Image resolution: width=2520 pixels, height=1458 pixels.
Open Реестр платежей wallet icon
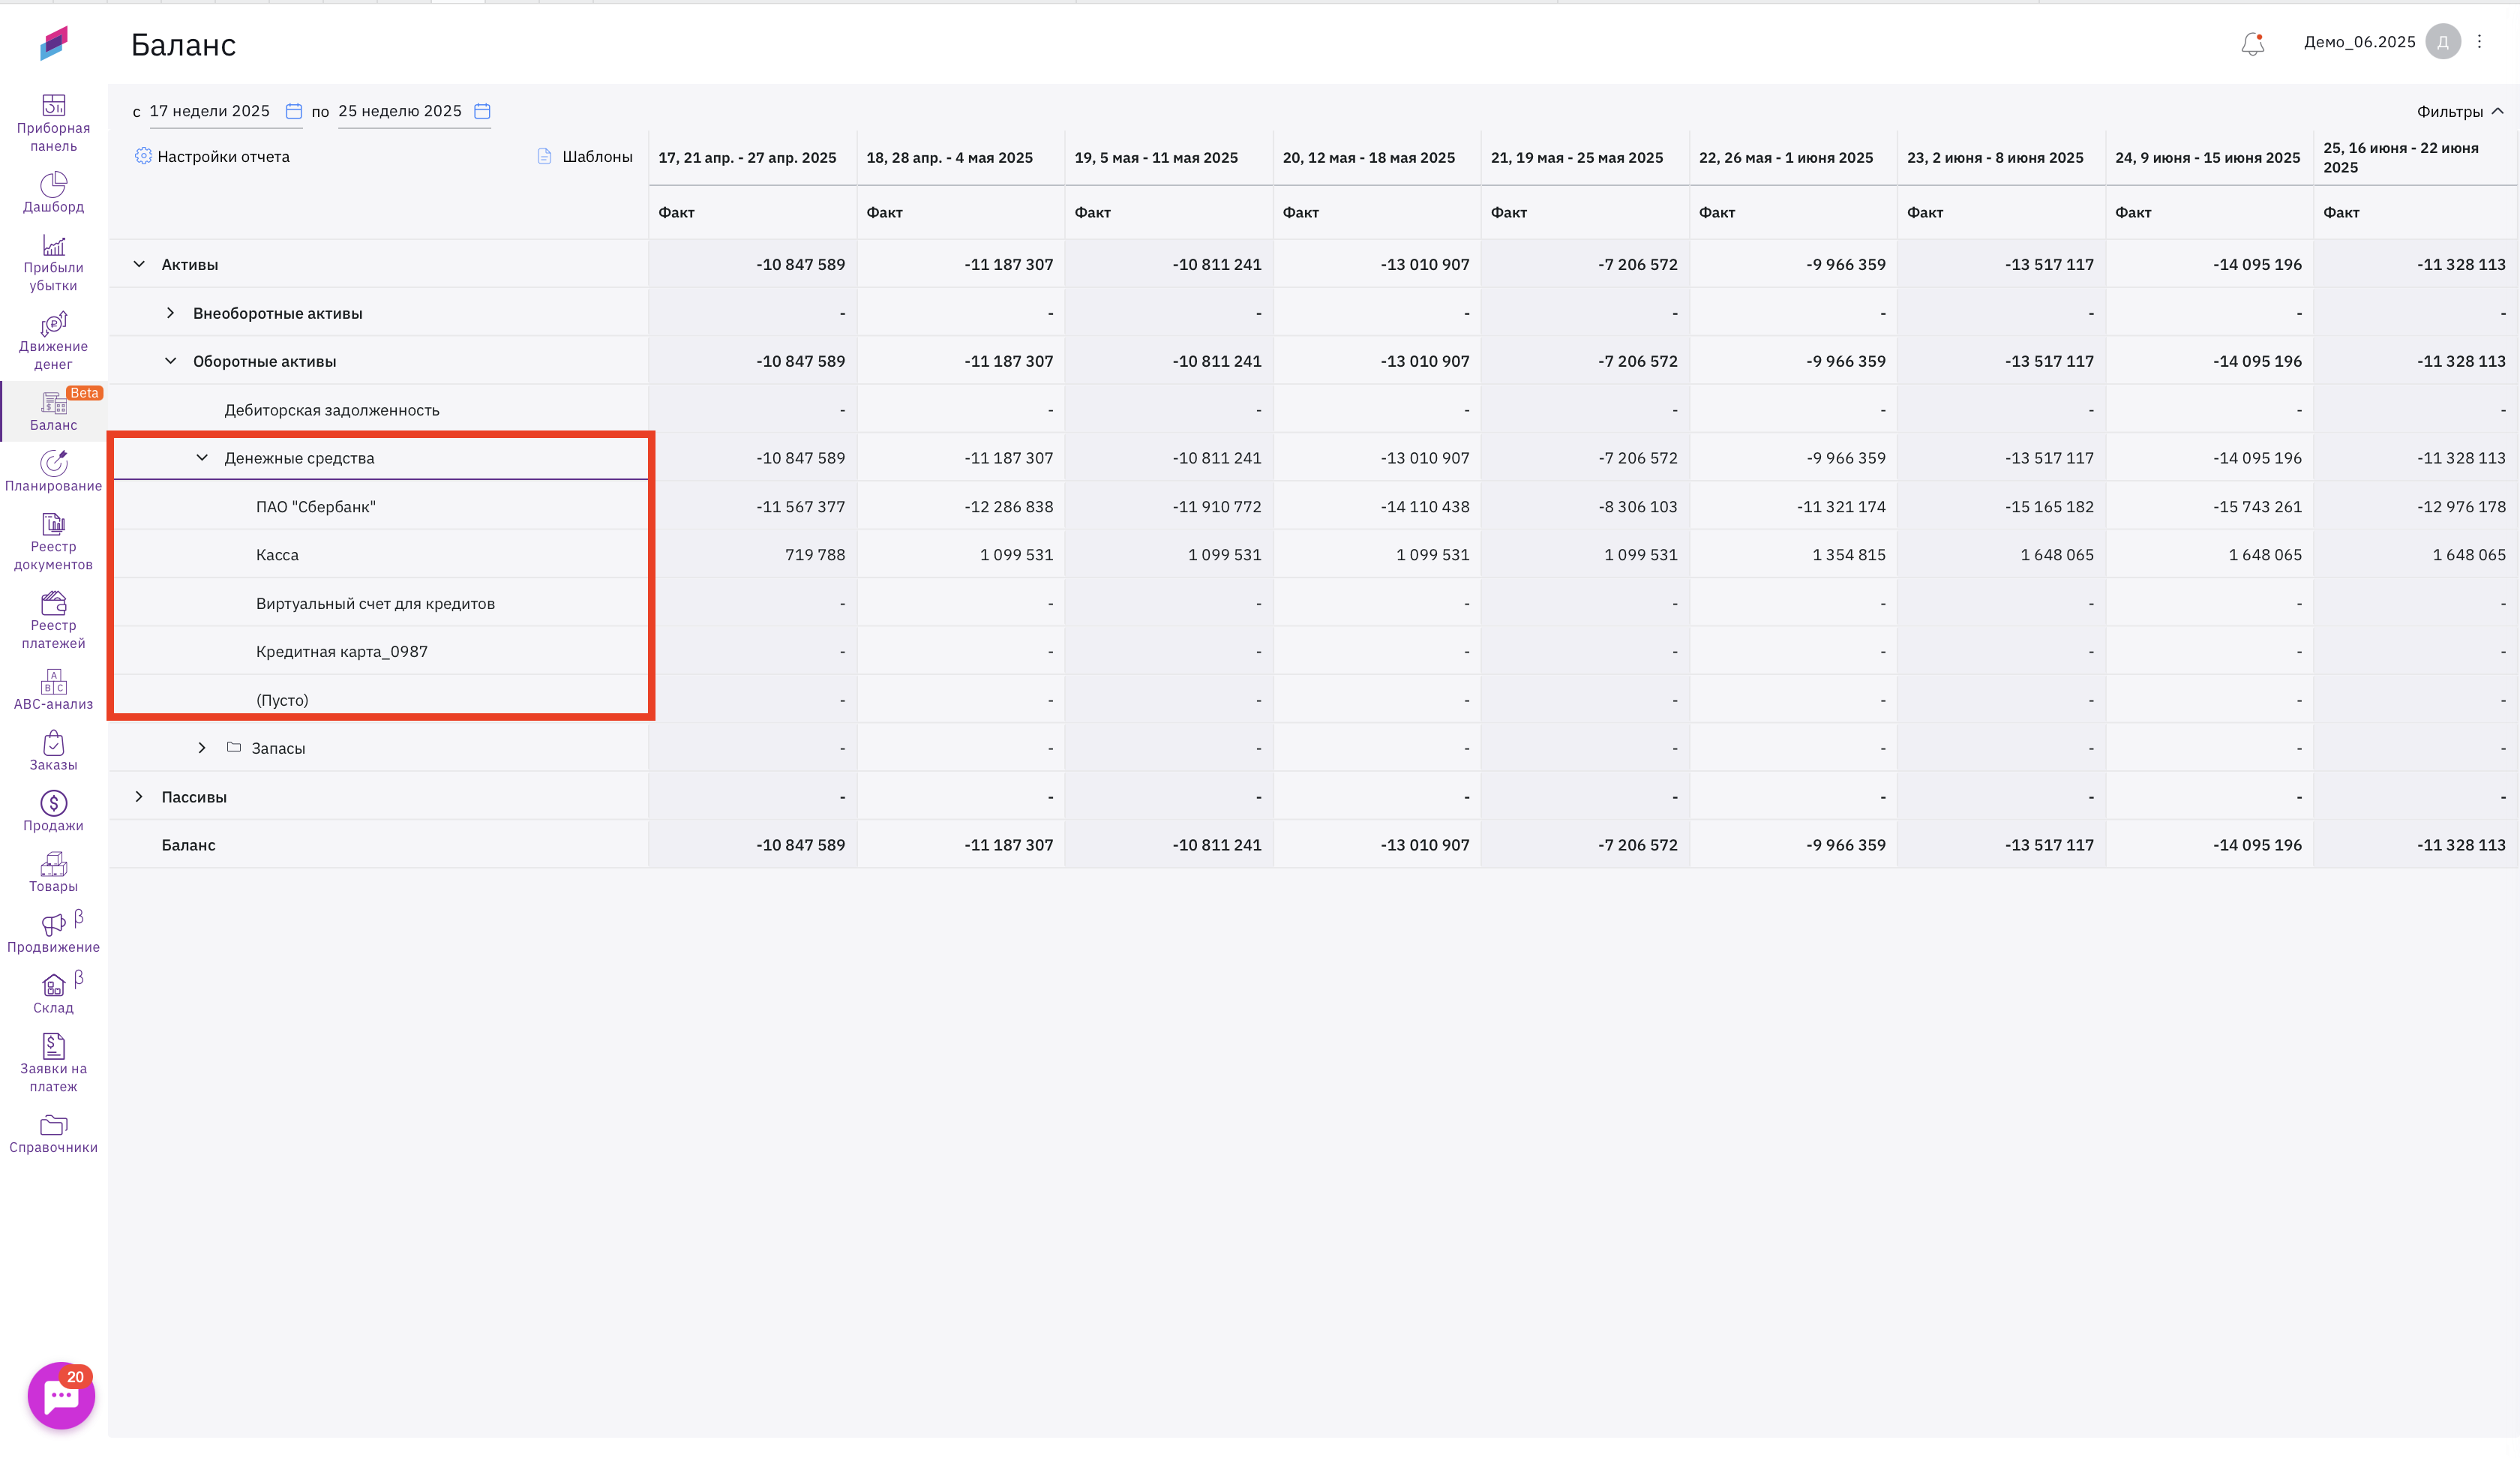(x=53, y=603)
